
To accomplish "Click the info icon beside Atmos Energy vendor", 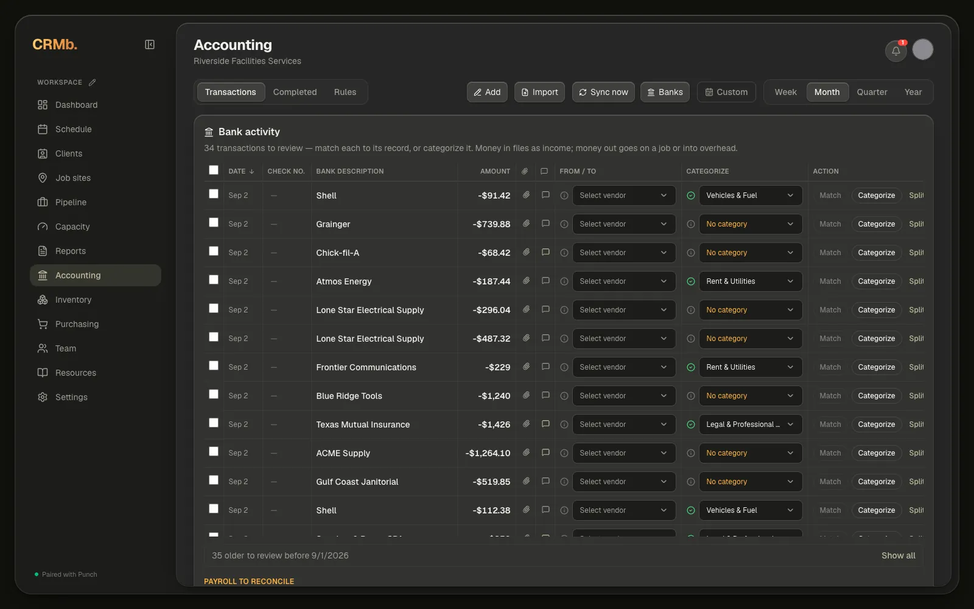I will point(564,281).
